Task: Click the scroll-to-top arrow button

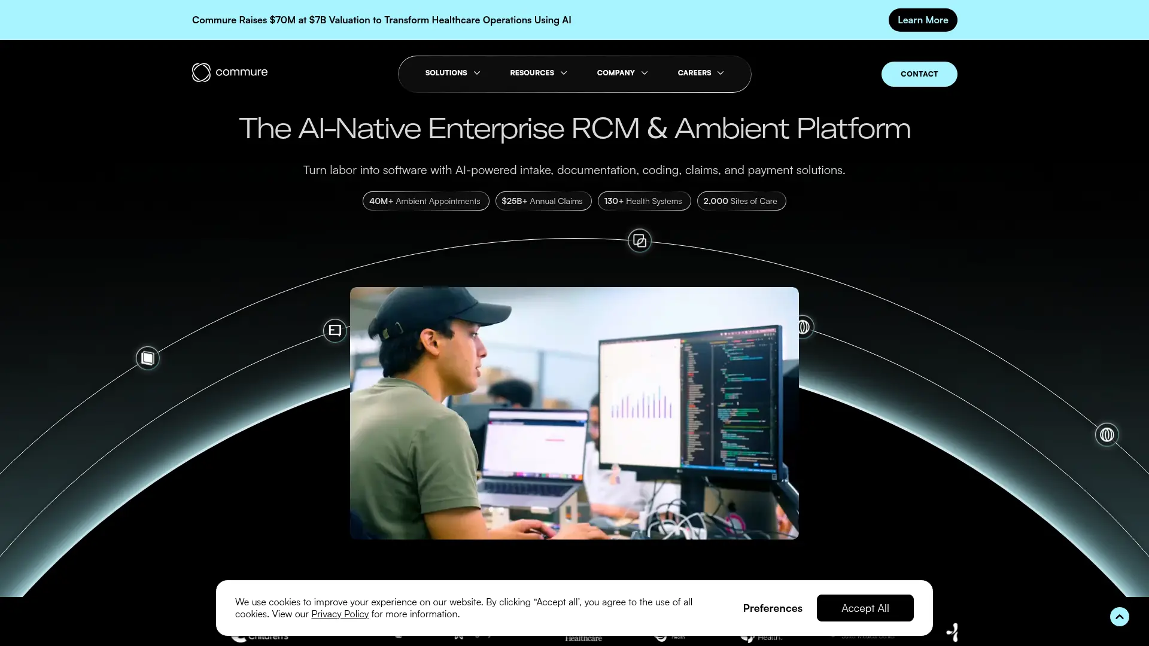Action: point(1119,616)
